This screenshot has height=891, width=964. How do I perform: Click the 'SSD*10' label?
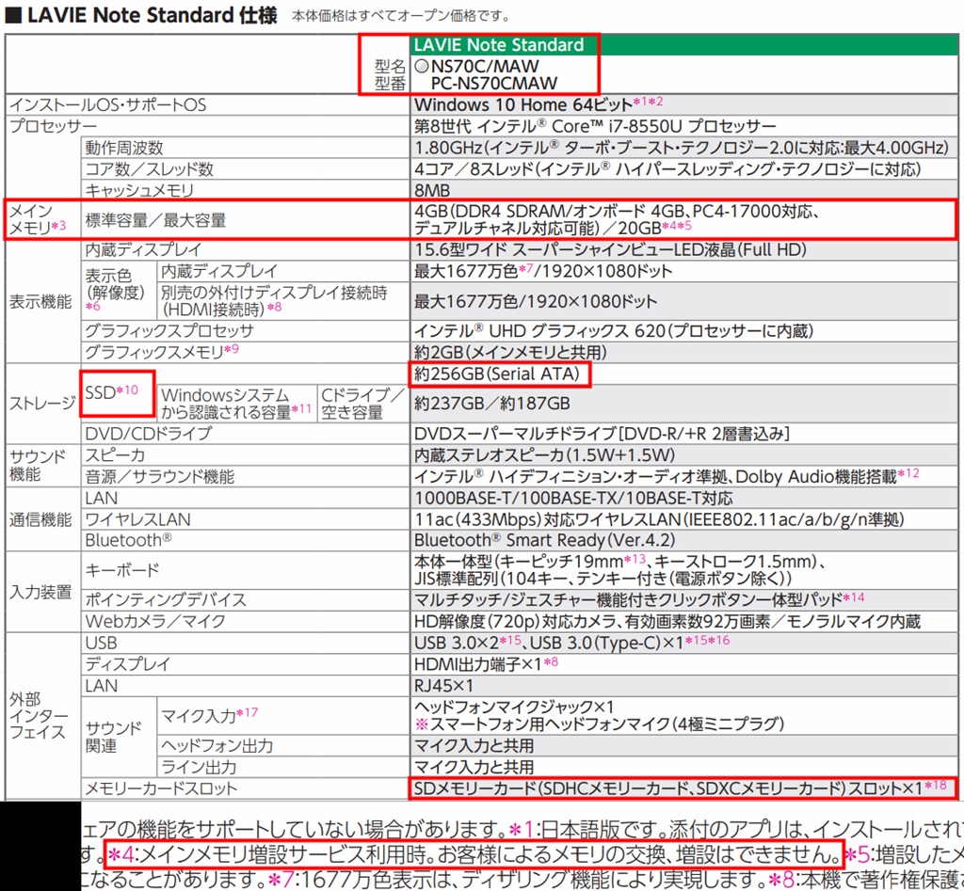[x=111, y=391]
